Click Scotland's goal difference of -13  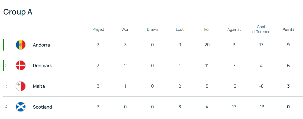coord(261,107)
